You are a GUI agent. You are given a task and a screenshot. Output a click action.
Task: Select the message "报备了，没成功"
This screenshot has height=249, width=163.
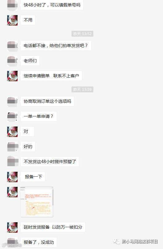coord(39,242)
